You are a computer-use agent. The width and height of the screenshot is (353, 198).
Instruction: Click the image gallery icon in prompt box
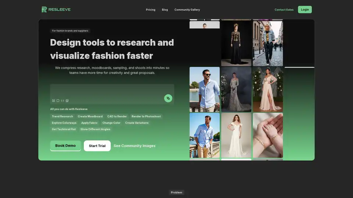67,100
